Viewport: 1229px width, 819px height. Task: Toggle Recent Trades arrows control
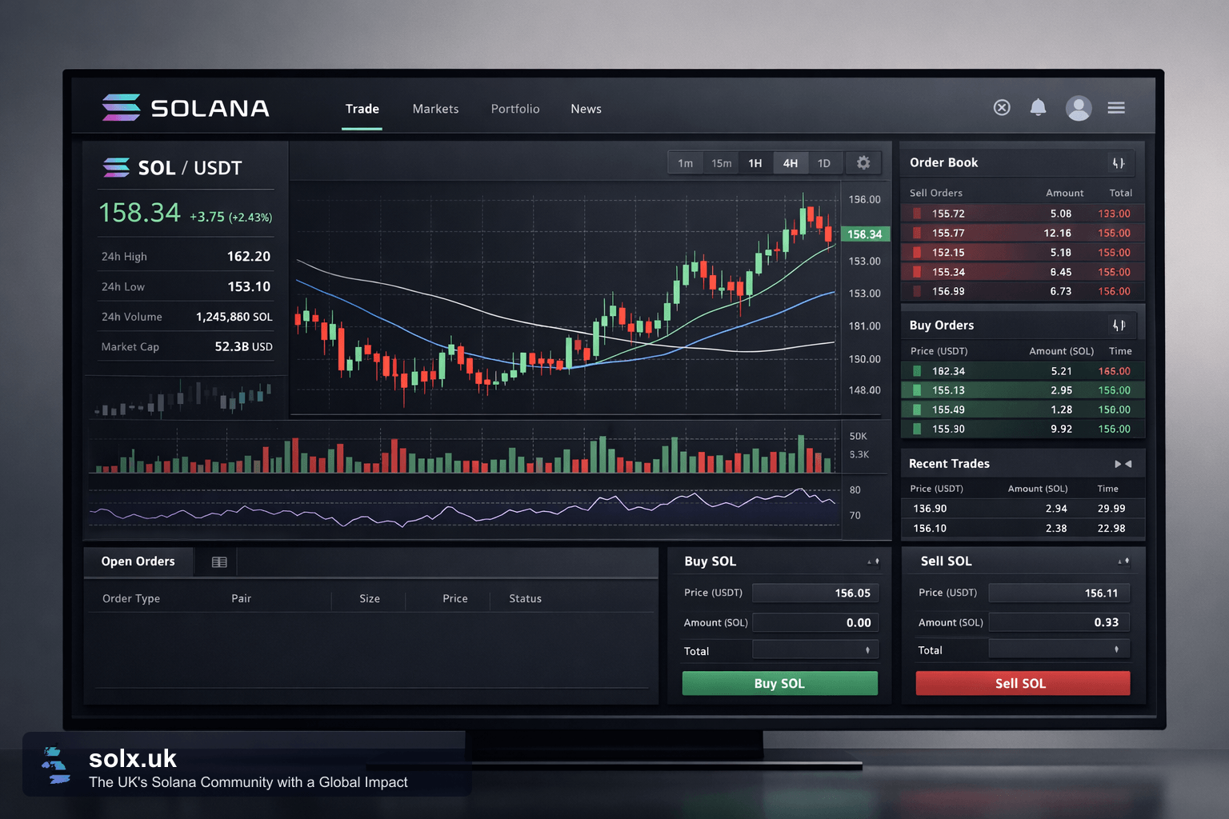pyautogui.click(x=1123, y=464)
